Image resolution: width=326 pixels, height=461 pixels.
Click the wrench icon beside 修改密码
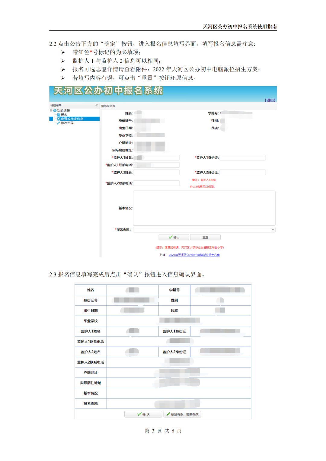(58, 123)
